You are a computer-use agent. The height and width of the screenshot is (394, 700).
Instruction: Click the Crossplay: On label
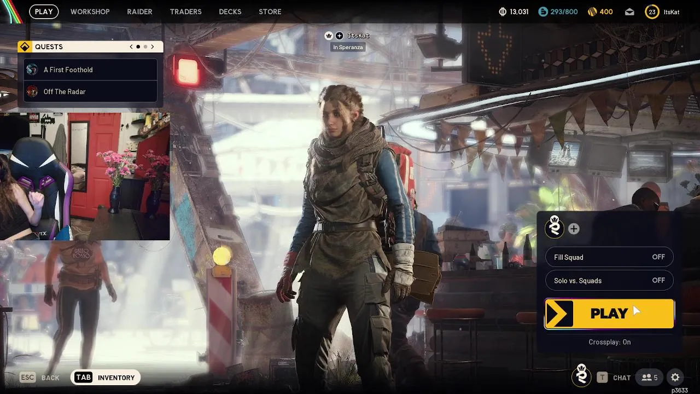point(609,342)
